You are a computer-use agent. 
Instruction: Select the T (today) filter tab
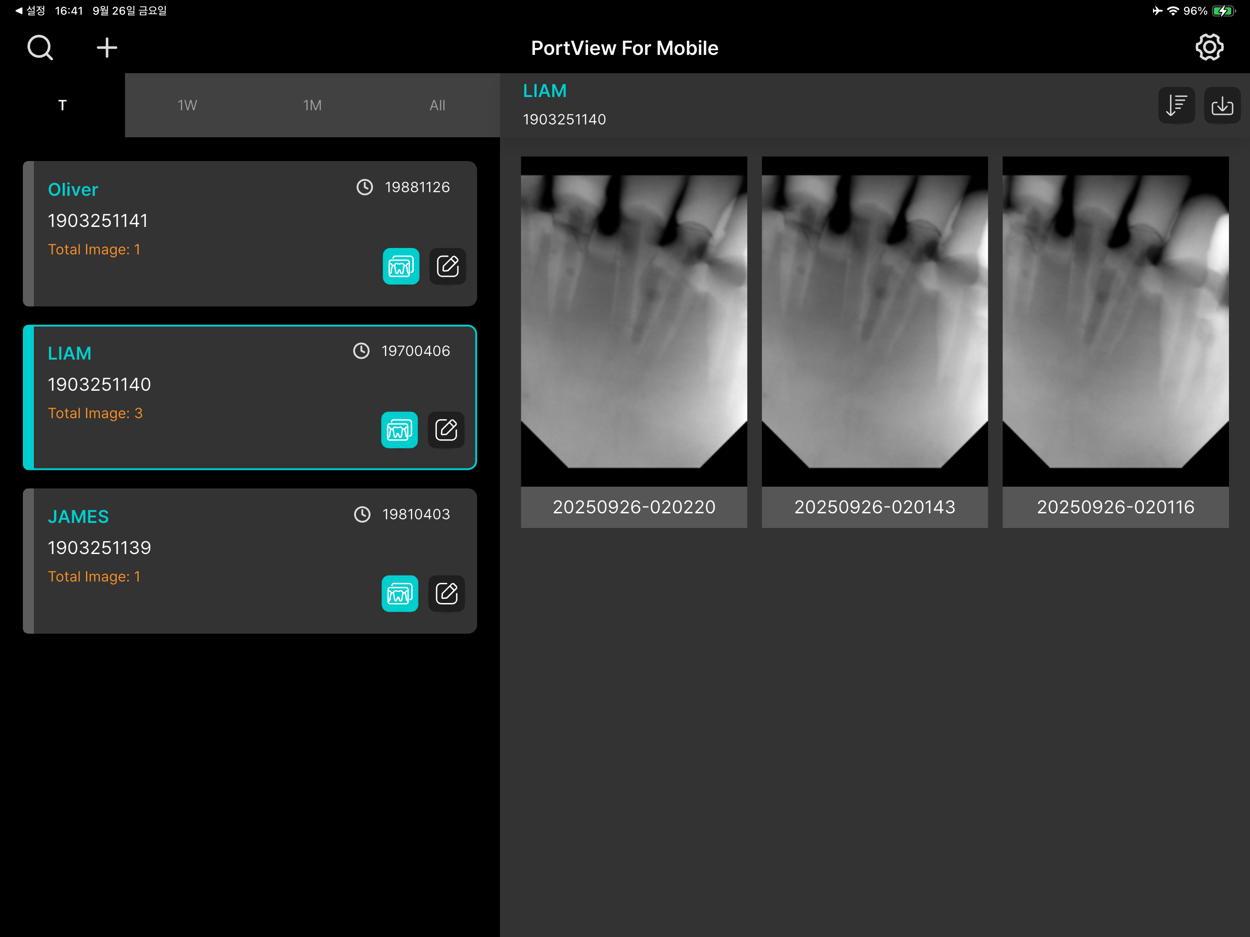(x=62, y=105)
